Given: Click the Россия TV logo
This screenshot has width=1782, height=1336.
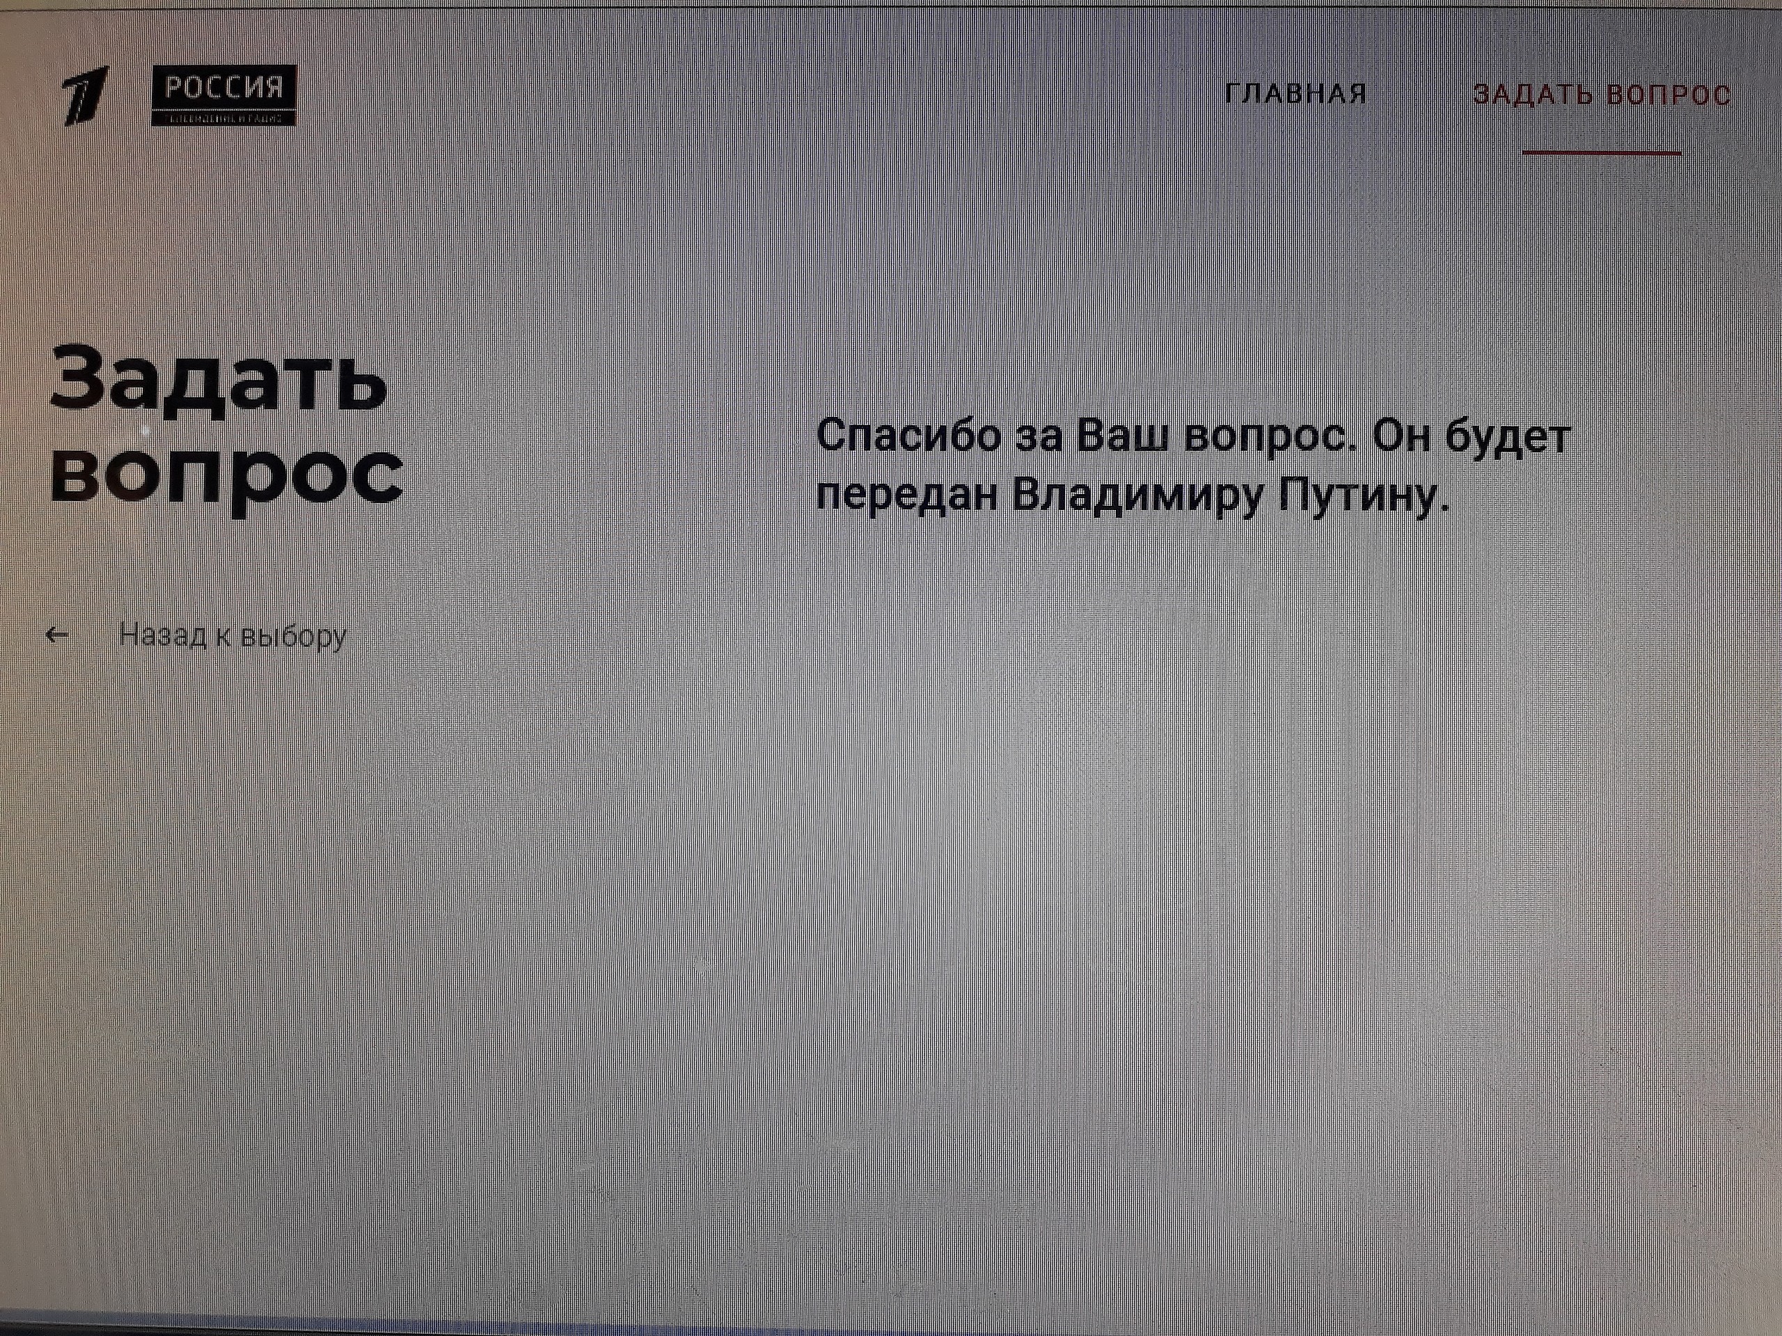Looking at the screenshot, I should coord(224,88).
